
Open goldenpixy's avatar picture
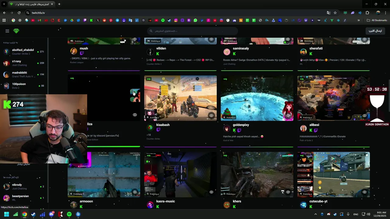(x=227, y=128)
